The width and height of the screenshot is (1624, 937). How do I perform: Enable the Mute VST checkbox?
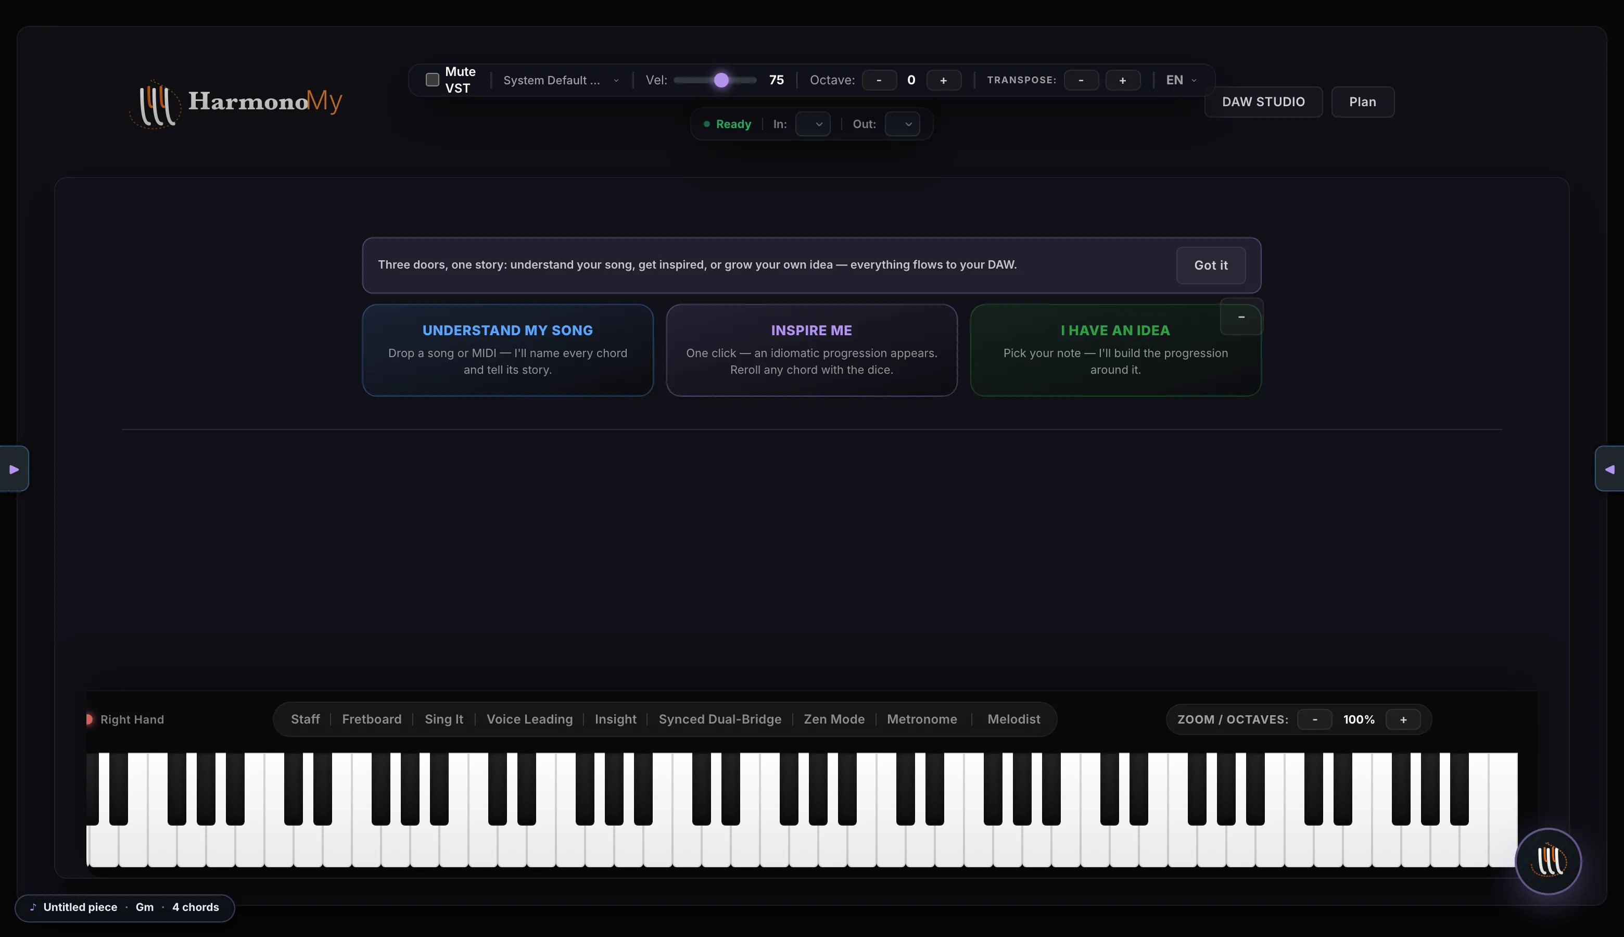point(433,80)
